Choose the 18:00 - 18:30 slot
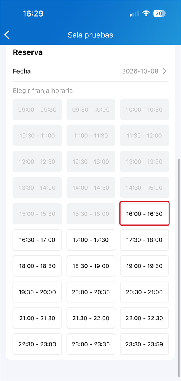Screen dimensions: 181x381 click(37, 266)
